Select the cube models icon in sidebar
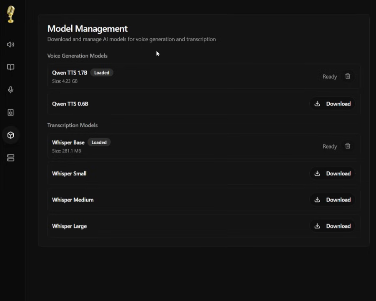The image size is (376, 301). pos(11,135)
